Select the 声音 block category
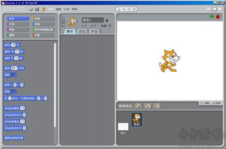 [x=18, y=29]
